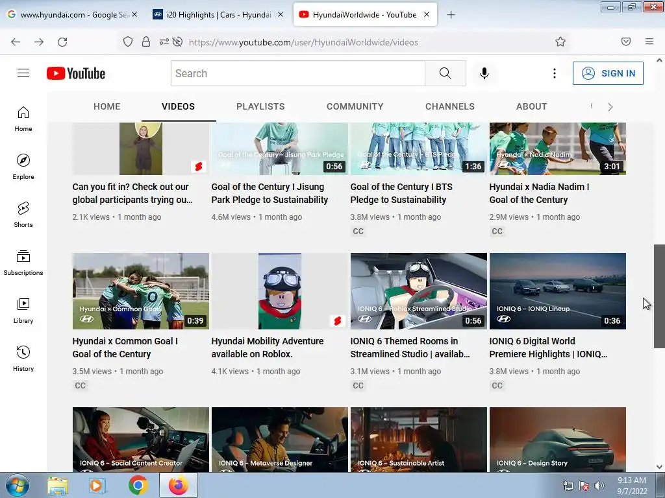Open Windows Explorer from taskbar
The width and height of the screenshot is (665, 498).
(58, 486)
